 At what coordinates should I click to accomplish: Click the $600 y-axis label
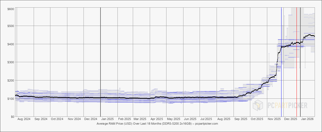pos(11,9)
